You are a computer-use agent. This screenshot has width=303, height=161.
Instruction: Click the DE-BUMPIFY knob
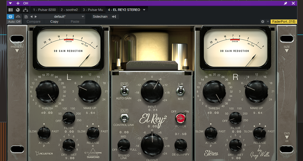coord(181,145)
